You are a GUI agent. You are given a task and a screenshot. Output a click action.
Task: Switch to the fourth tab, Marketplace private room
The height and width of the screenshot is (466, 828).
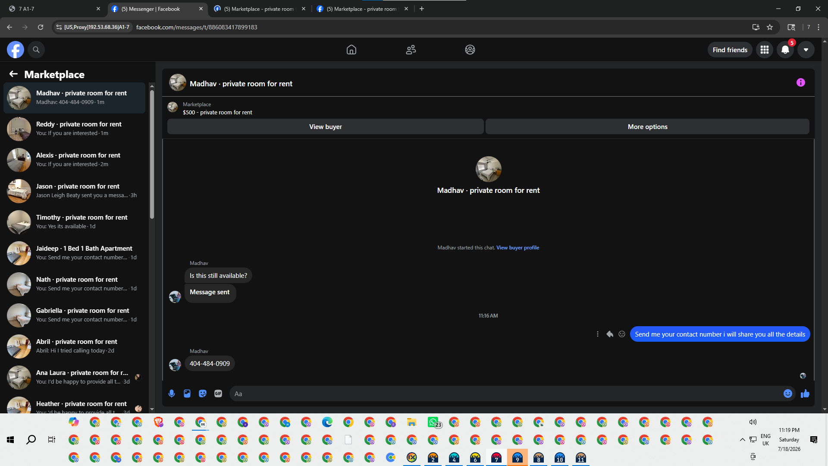(362, 9)
